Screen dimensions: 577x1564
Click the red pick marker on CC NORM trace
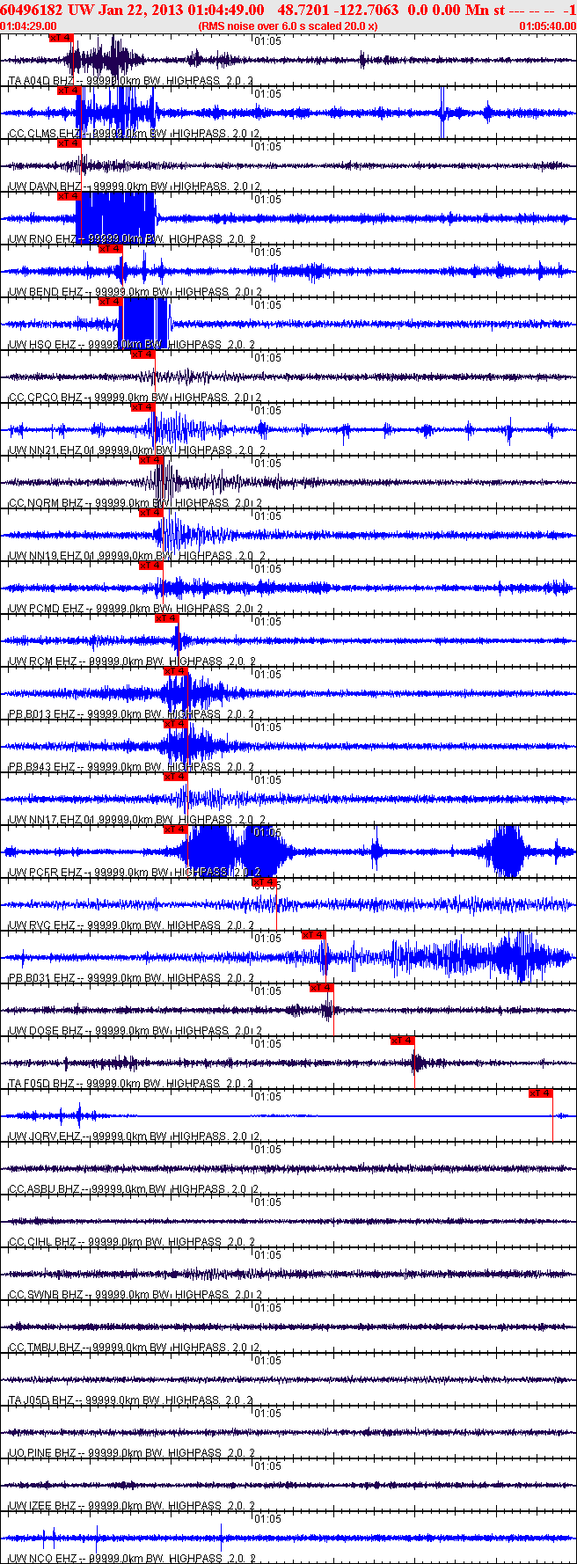(x=150, y=460)
